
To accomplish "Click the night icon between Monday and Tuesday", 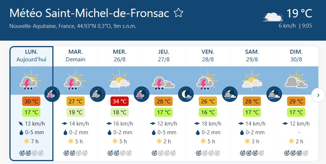I will click(52, 94).
